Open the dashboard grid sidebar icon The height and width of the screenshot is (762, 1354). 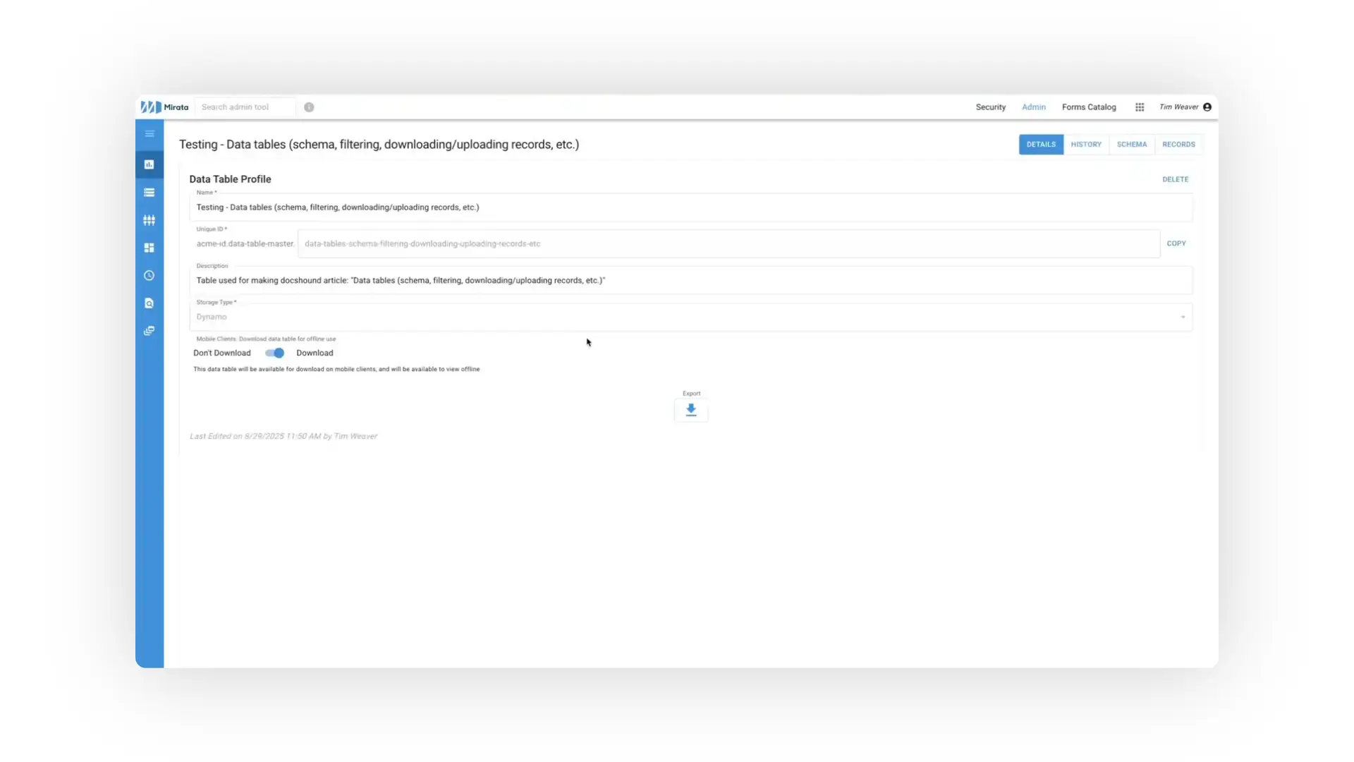pyautogui.click(x=149, y=247)
